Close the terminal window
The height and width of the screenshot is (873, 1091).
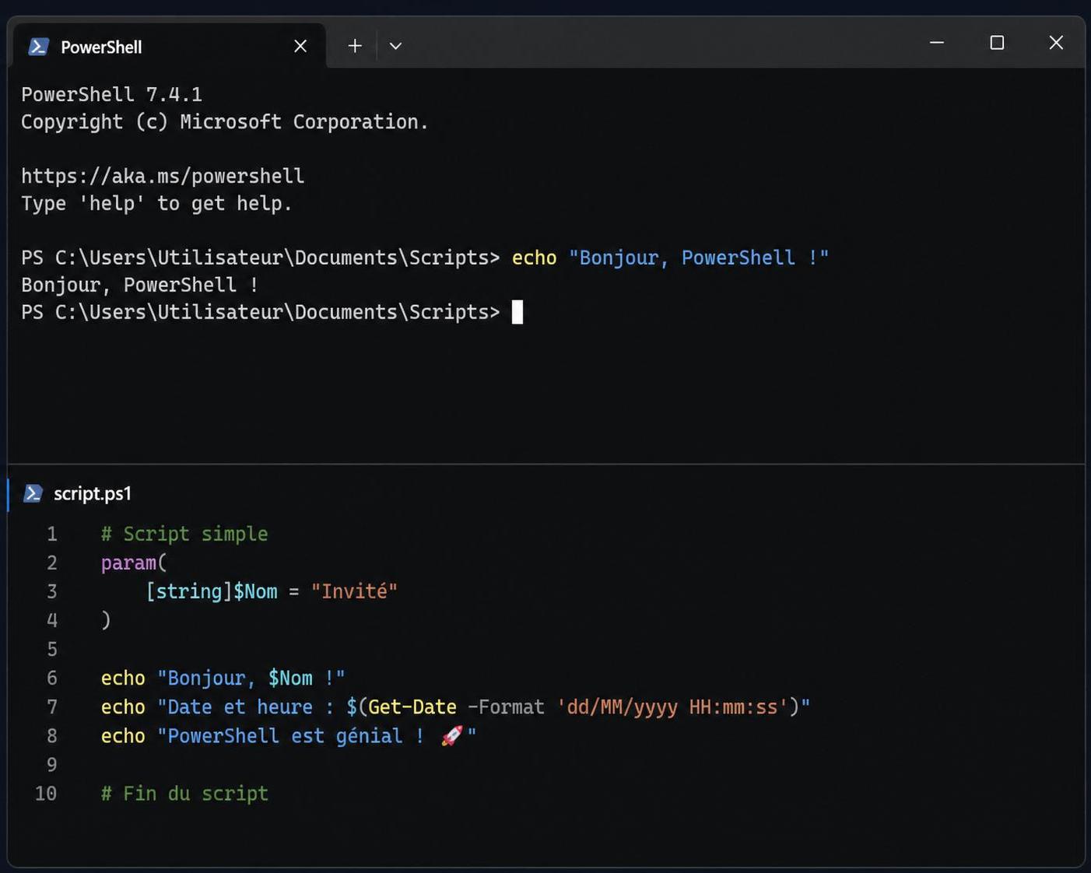point(1056,43)
